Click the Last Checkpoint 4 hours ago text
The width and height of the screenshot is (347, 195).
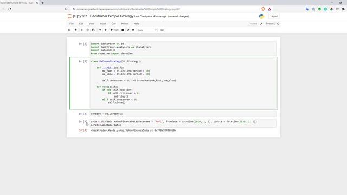(x=150, y=16)
